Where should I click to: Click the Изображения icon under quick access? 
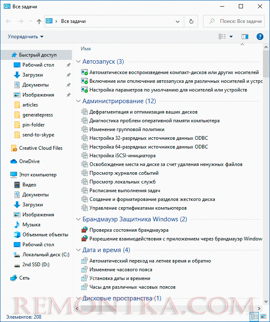tap(17, 95)
